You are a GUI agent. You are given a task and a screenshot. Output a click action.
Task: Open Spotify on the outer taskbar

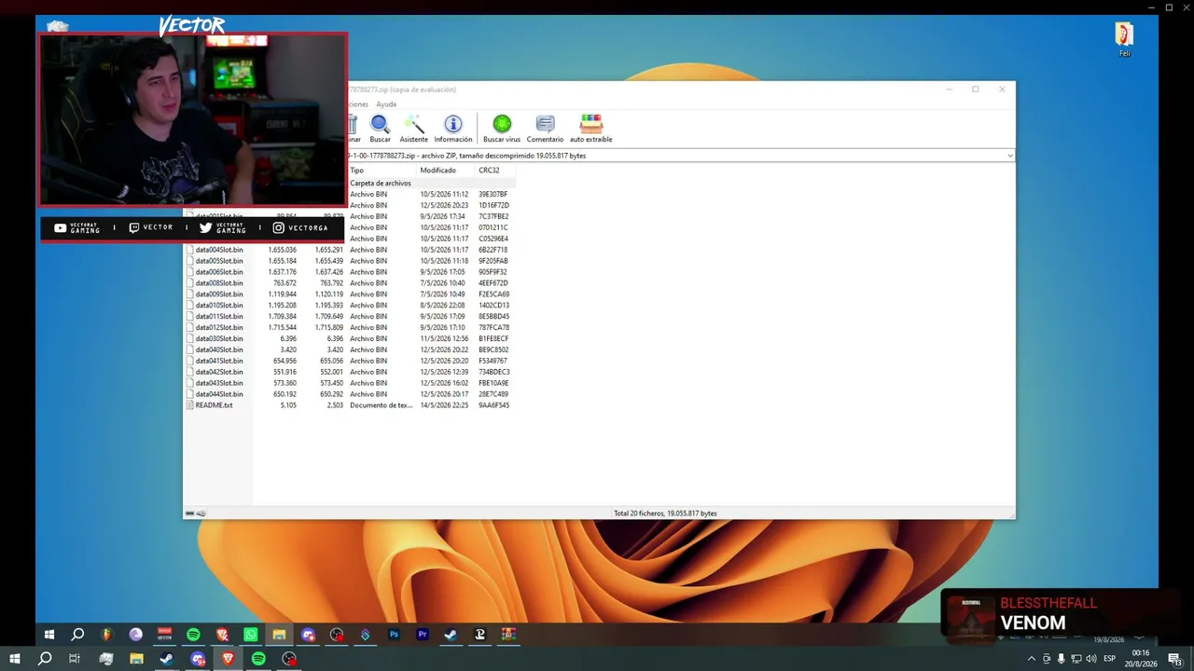click(x=258, y=659)
